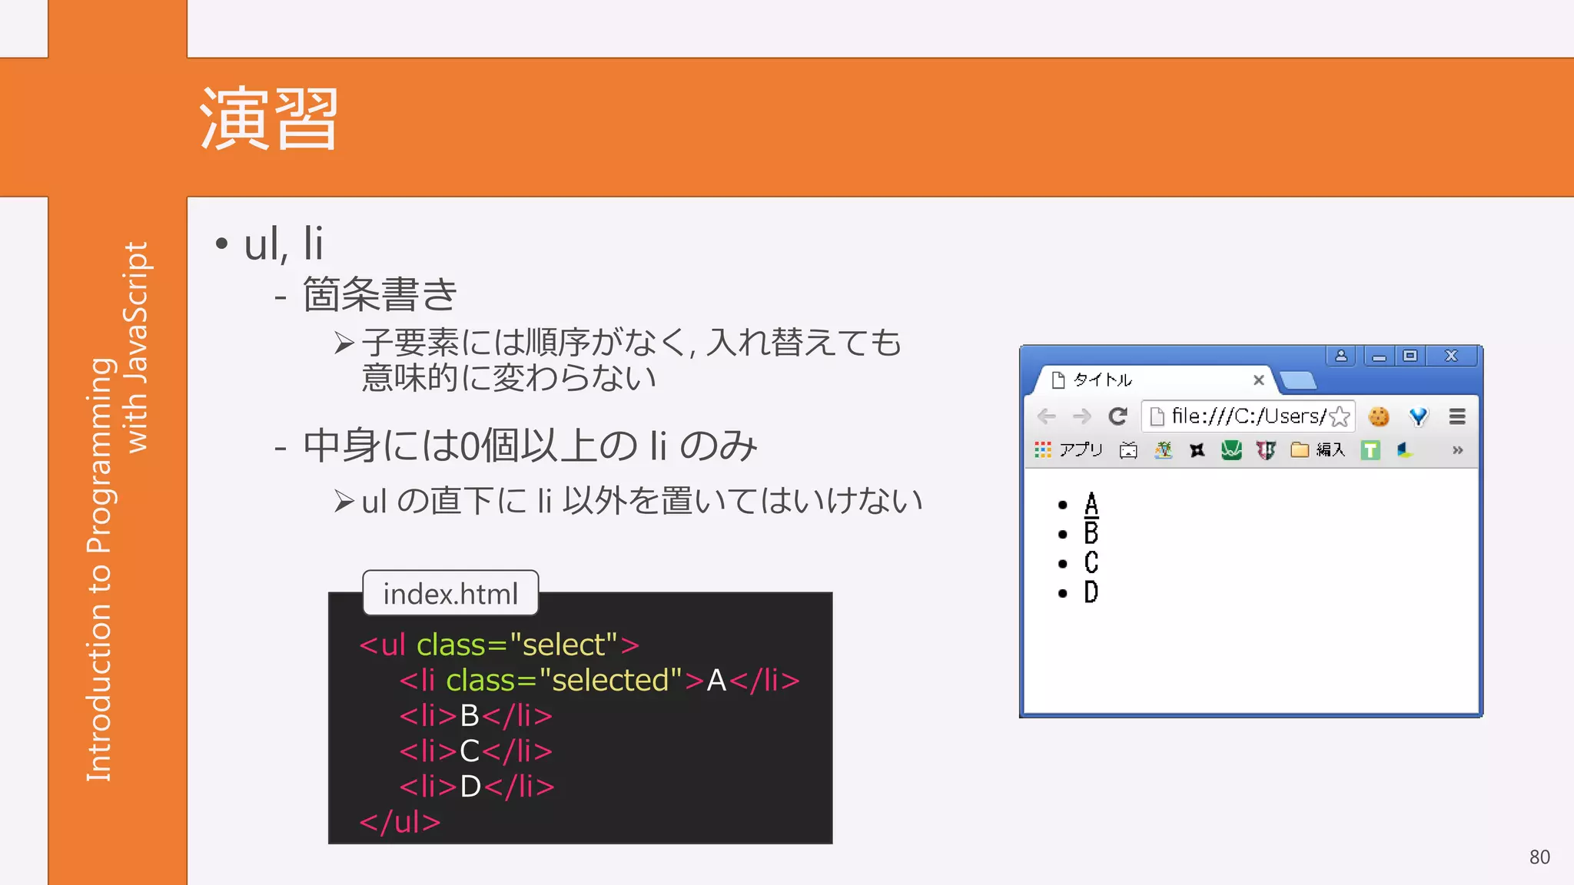Click the 中身には0個以上の li のみ line
Screen dimensions: 1574x885
tap(530, 446)
